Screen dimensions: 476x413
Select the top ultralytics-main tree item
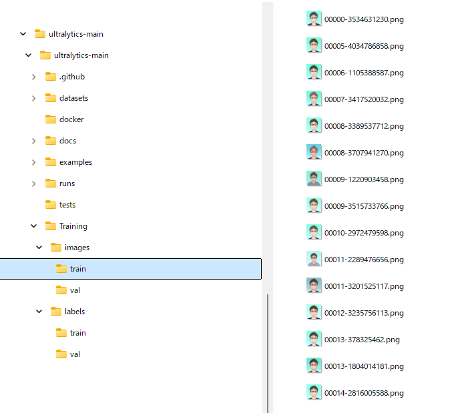coord(76,34)
